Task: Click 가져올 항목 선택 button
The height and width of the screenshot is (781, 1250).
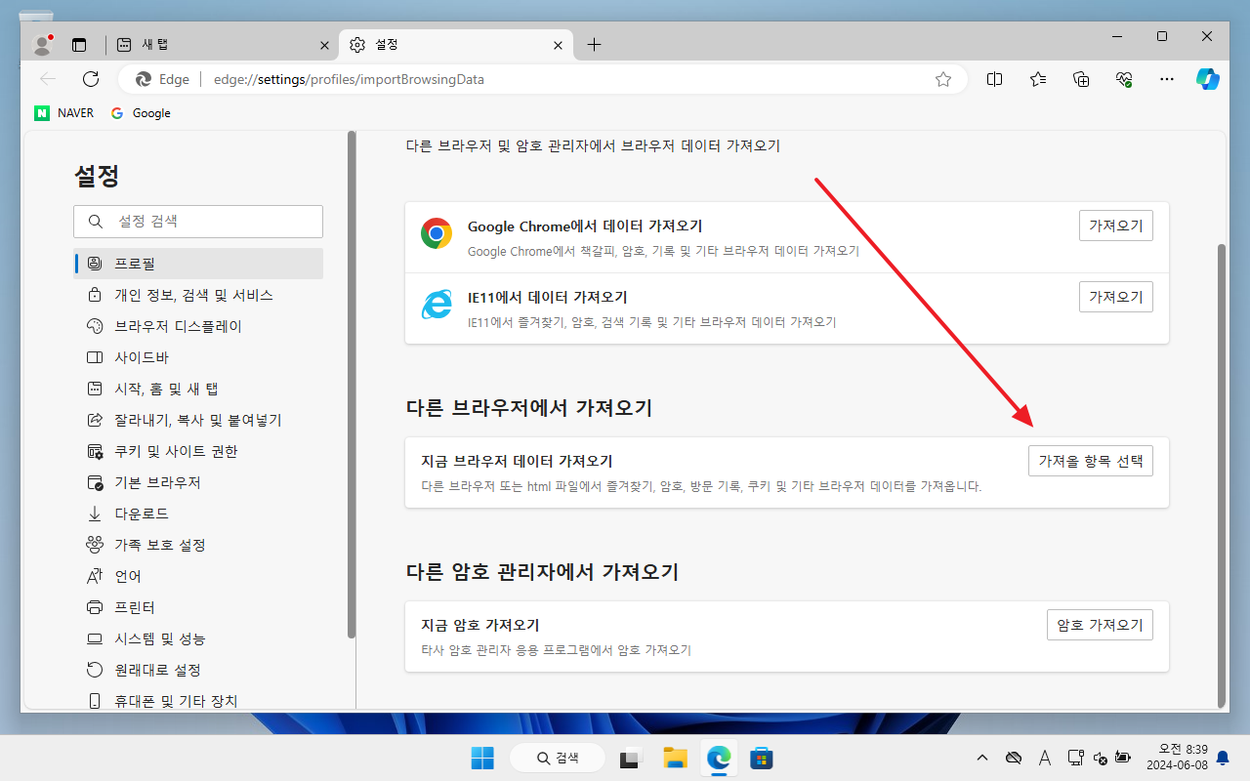Action: 1091,461
